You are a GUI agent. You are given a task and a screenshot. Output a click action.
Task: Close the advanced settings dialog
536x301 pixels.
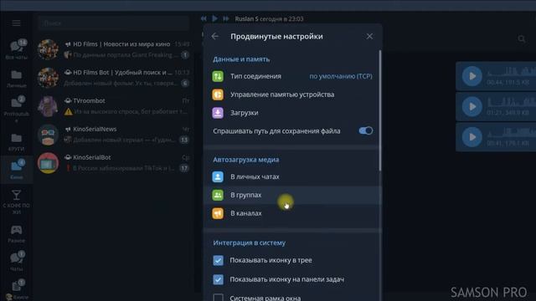(369, 36)
